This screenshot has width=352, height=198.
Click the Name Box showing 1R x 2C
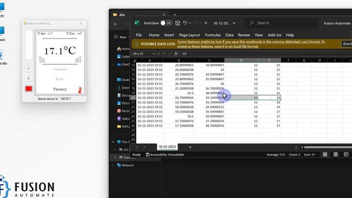(x=142, y=54)
